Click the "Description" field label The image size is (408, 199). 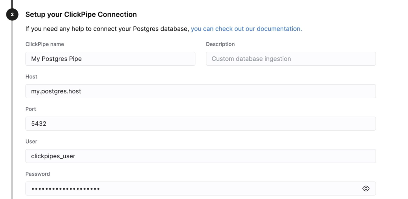220,44
